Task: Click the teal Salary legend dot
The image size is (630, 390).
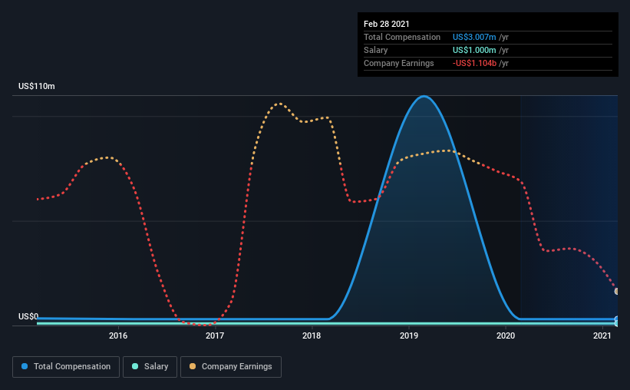Action: pos(135,366)
